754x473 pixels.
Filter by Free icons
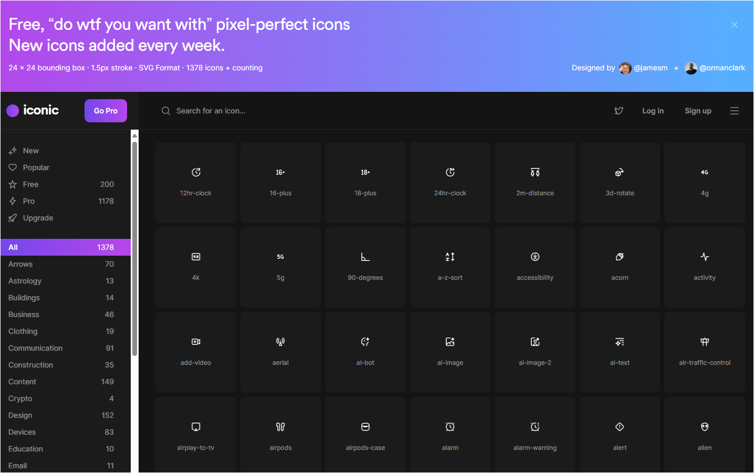click(x=30, y=184)
